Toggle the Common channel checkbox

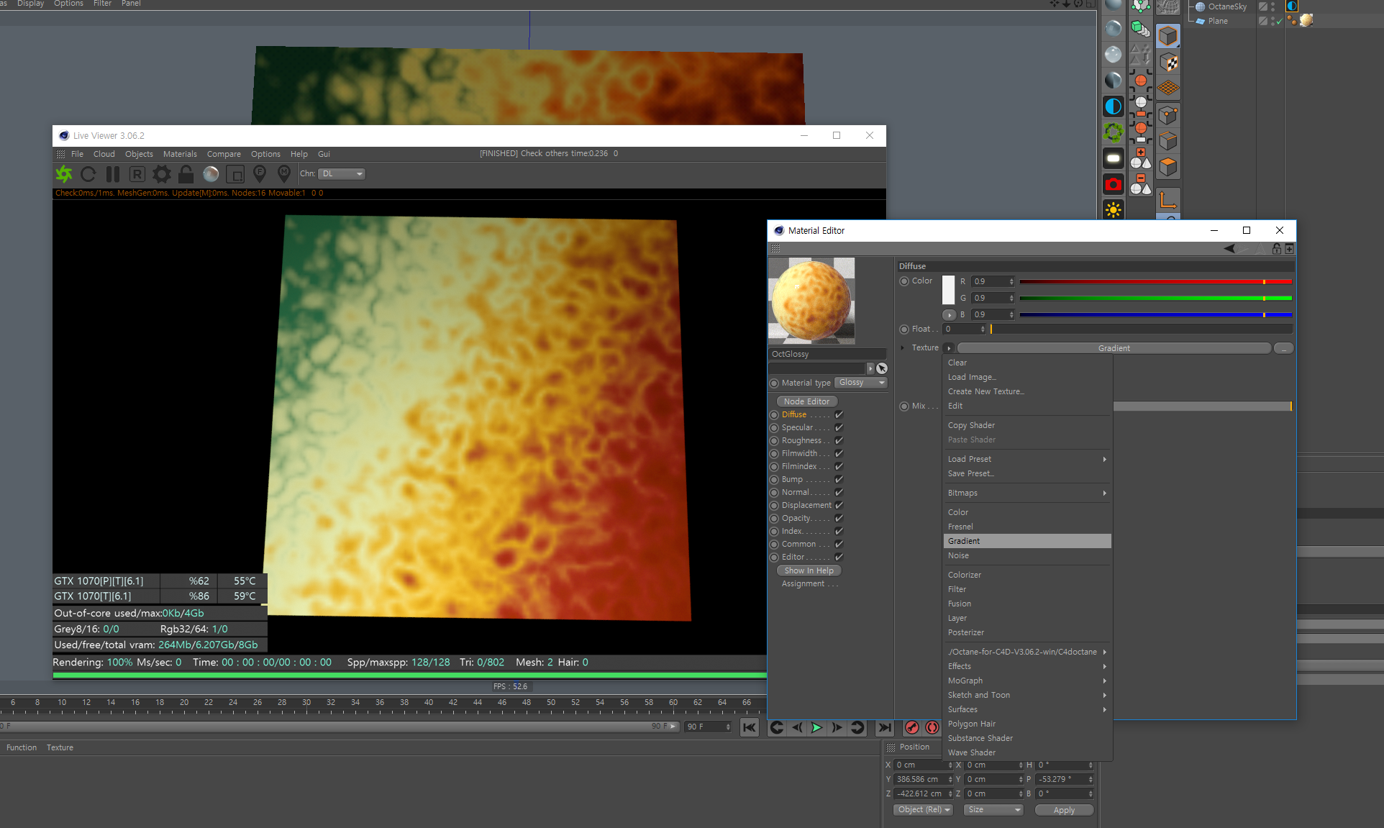pyautogui.click(x=839, y=544)
